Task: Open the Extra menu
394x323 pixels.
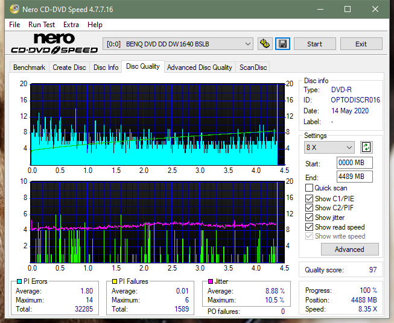Action: (71, 25)
